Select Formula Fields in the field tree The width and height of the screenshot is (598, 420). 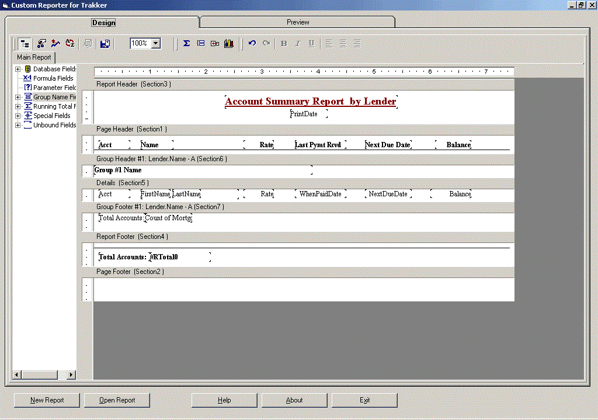click(53, 78)
